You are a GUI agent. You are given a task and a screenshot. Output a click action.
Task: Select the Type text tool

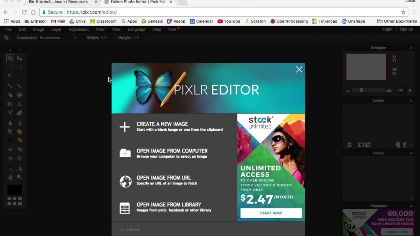point(20,169)
